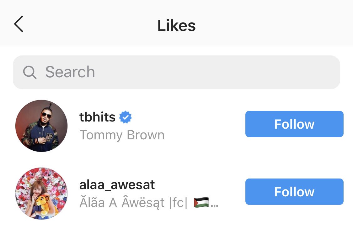Screen dimensions: 353x233
Task: Follow the alaa_awesat account
Action: pos(294,192)
